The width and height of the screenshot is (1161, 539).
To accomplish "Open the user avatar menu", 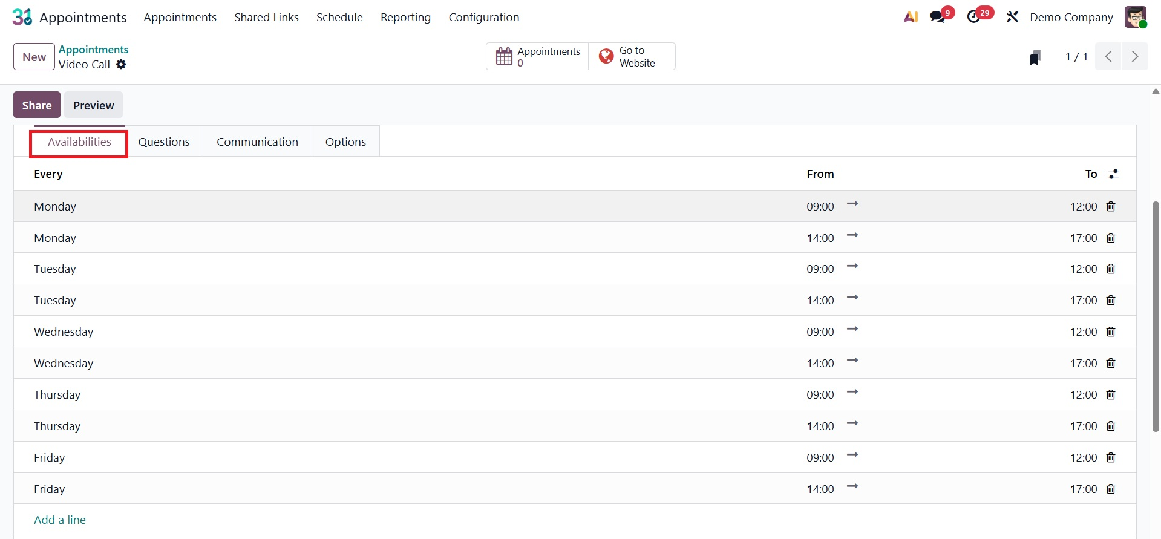I will (x=1136, y=17).
